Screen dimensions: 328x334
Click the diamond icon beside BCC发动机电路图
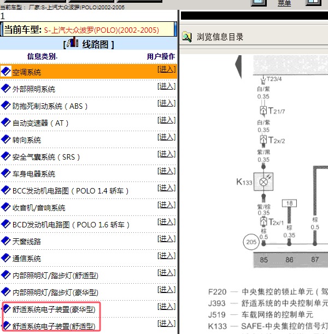(6, 190)
